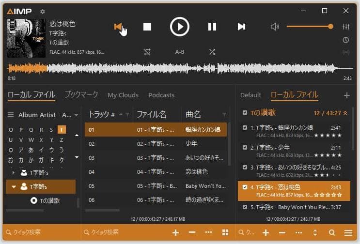Select the ローカル ファイル playlist tab

coord(294,95)
